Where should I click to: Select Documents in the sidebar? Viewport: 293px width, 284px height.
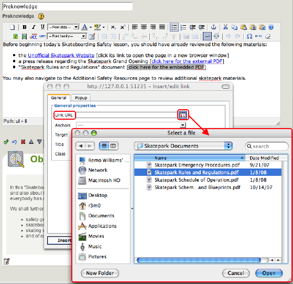click(101, 216)
